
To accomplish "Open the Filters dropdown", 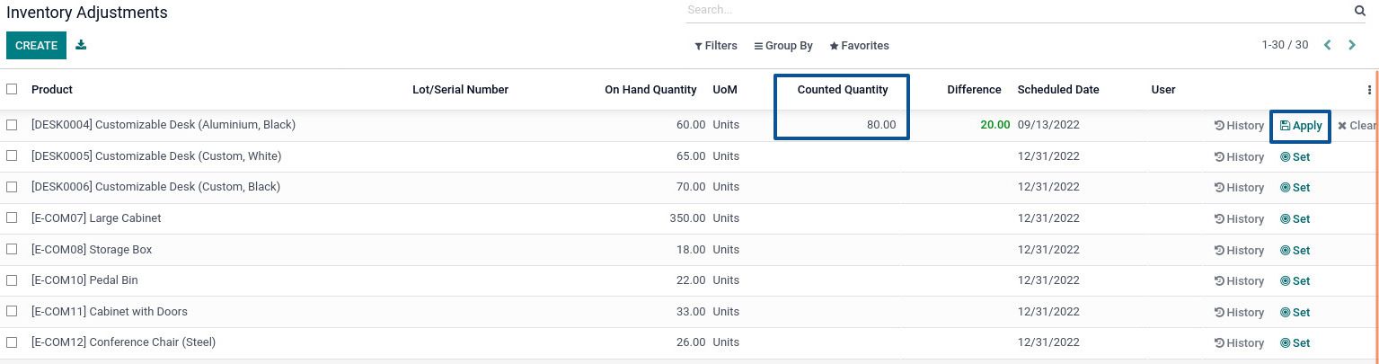I will (x=715, y=46).
